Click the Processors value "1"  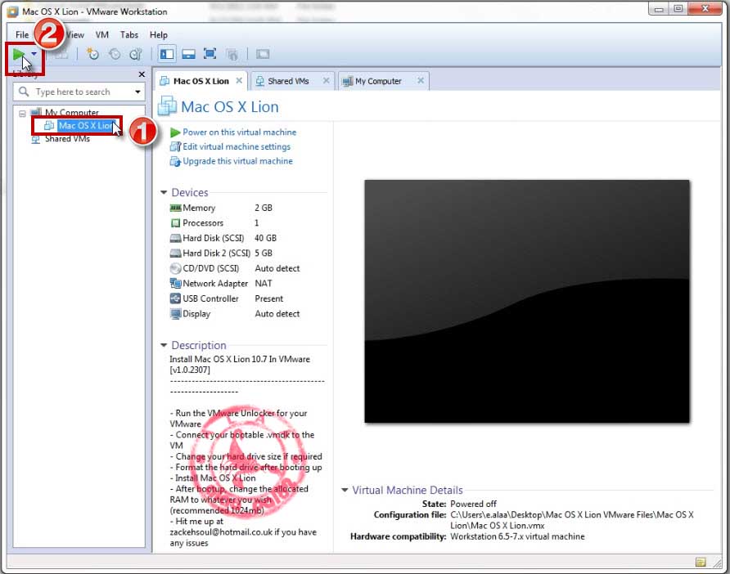coord(256,222)
